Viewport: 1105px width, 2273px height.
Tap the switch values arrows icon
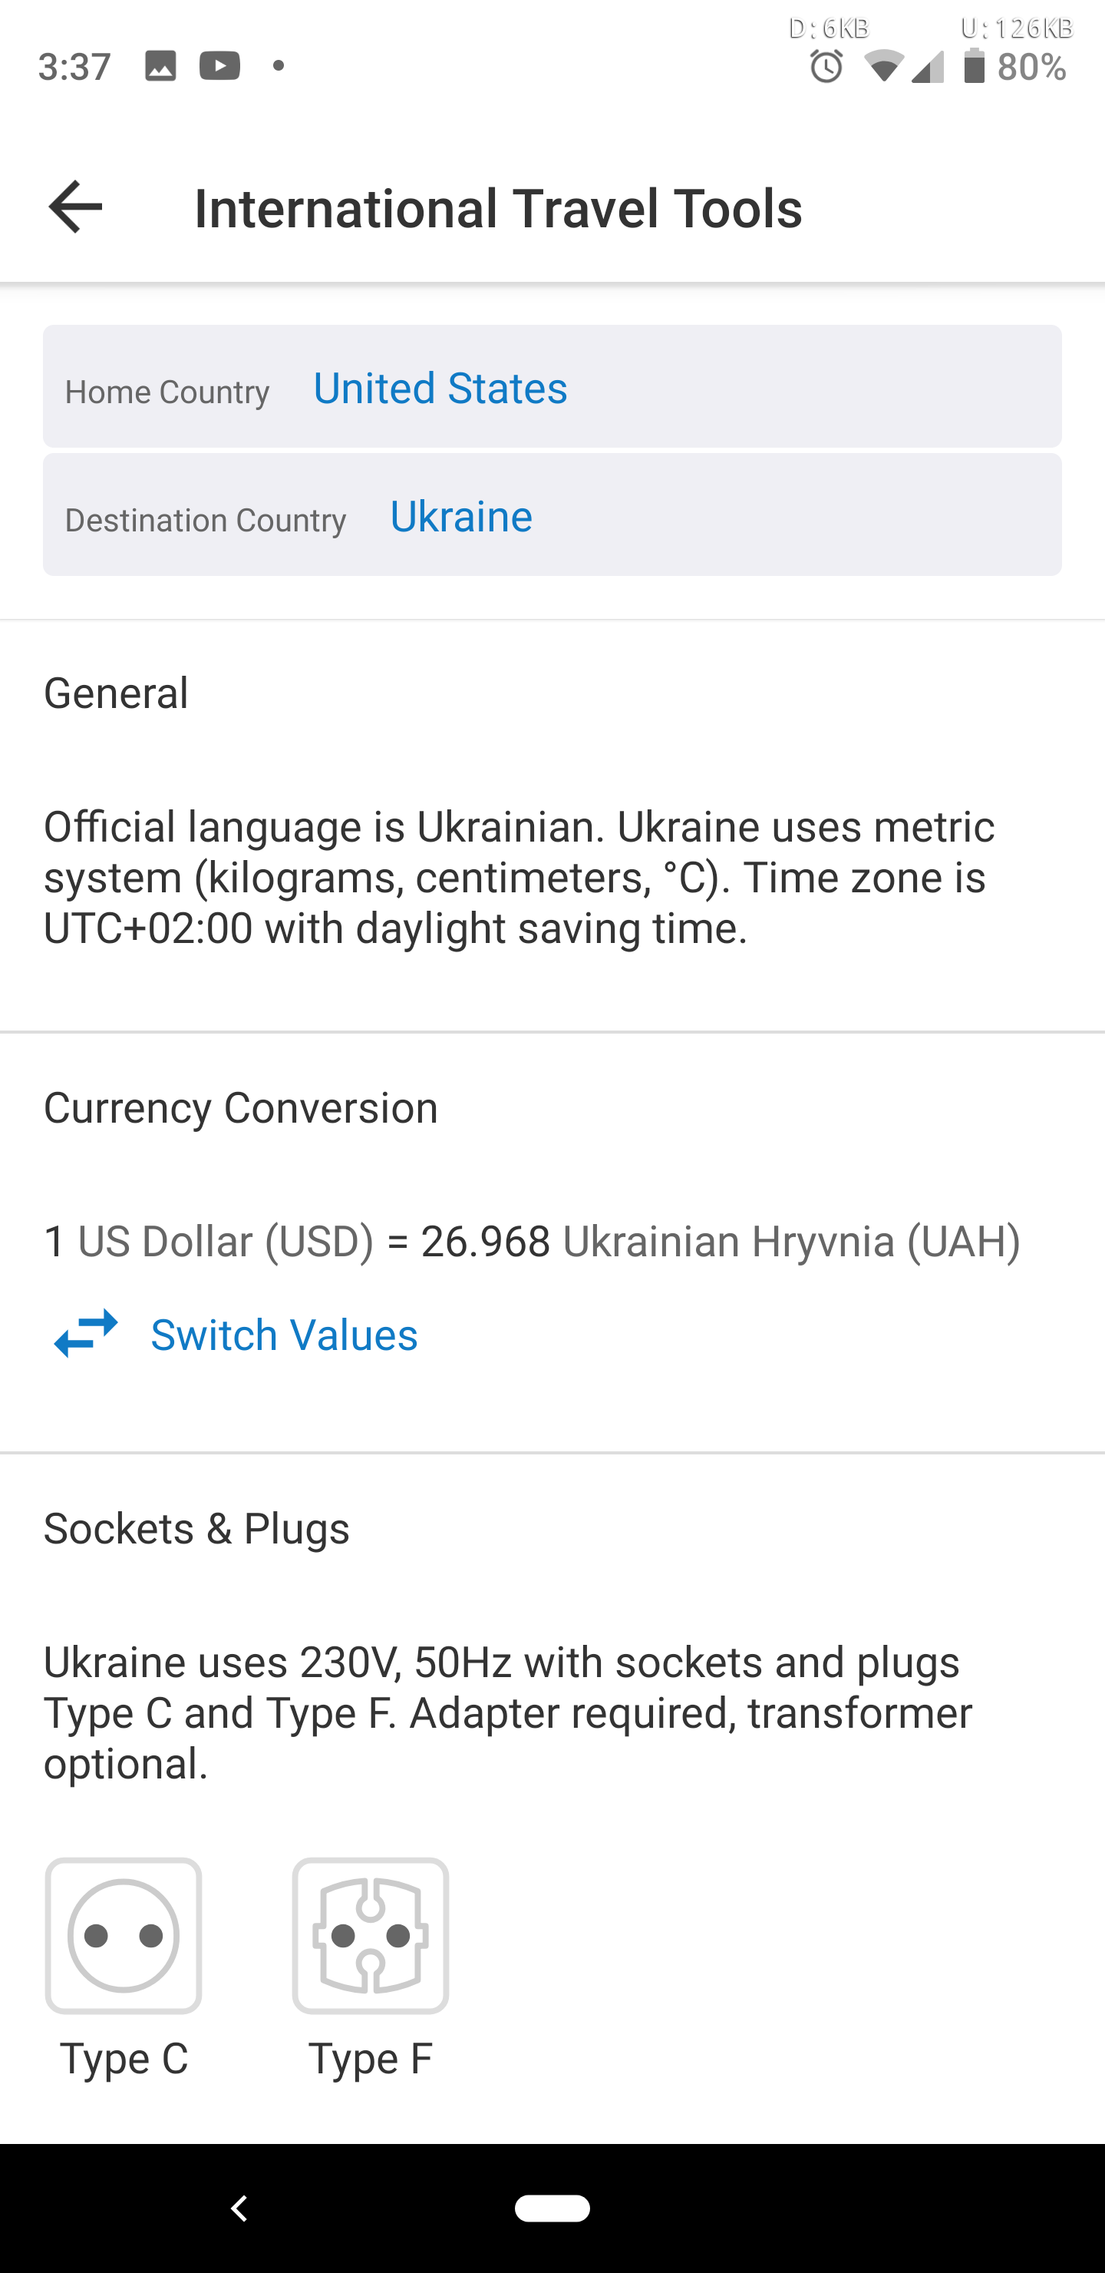(85, 1333)
